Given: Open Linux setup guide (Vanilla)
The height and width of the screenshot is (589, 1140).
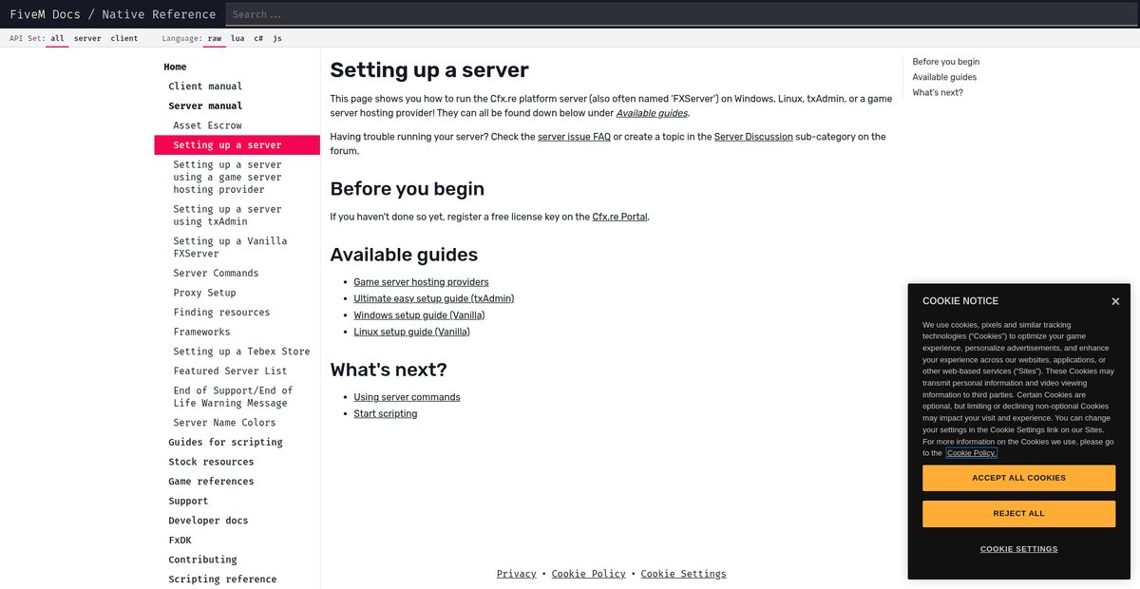Looking at the screenshot, I should pyautogui.click(x=411, y=332).
